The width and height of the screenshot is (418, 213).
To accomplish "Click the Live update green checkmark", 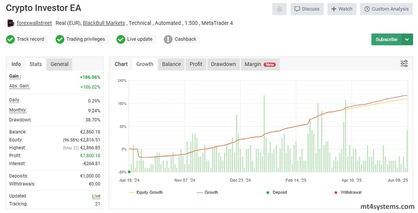I will pyautogui.click(x=121, y=39).
